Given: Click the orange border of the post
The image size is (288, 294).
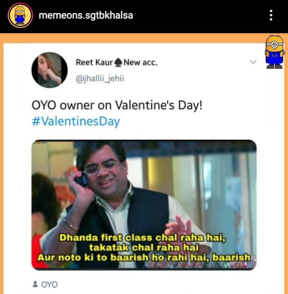Looking at the screenshot, I should coord(144,38).
